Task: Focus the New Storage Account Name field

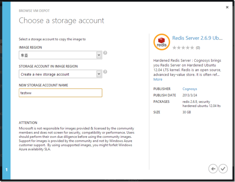Action: (60, 93)
